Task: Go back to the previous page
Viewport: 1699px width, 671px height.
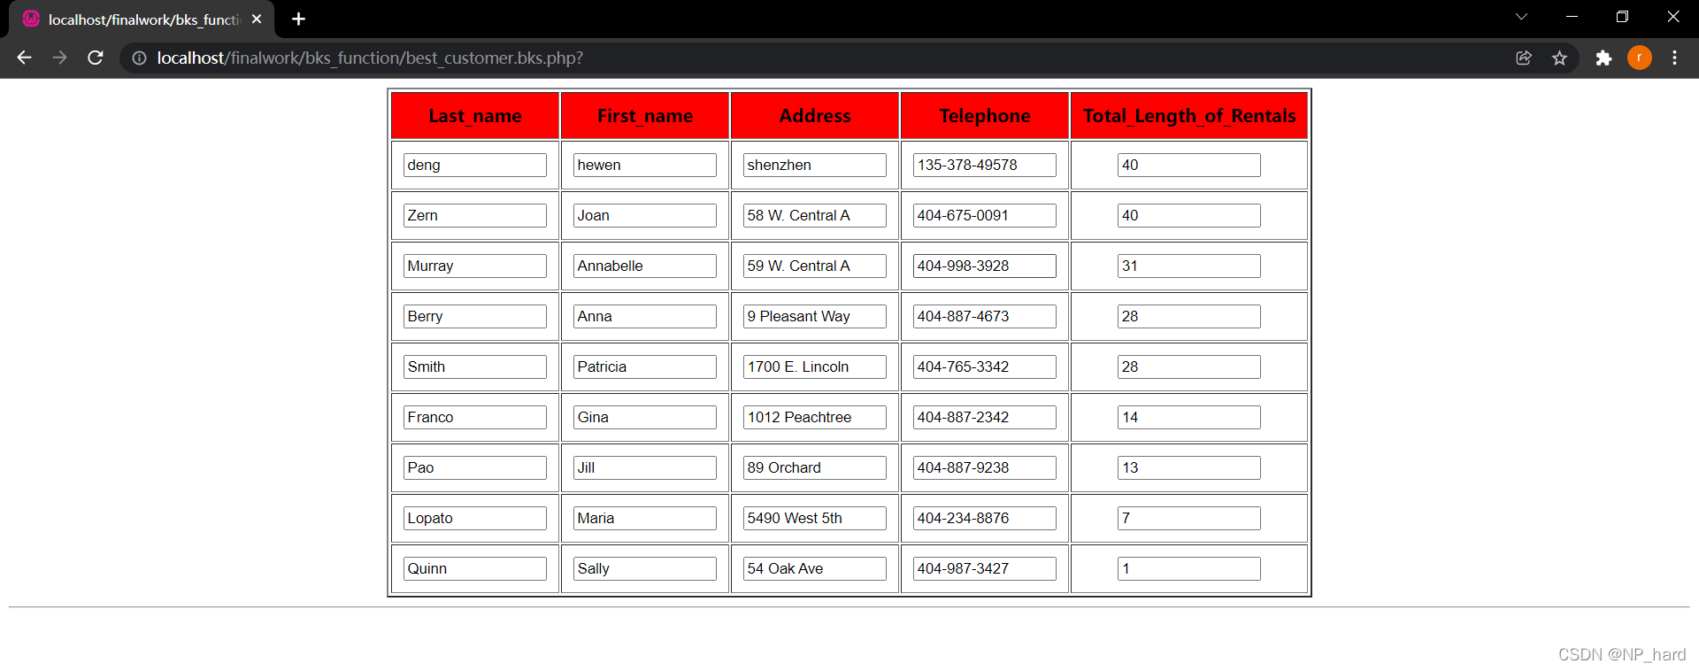Action: [24, 58]
